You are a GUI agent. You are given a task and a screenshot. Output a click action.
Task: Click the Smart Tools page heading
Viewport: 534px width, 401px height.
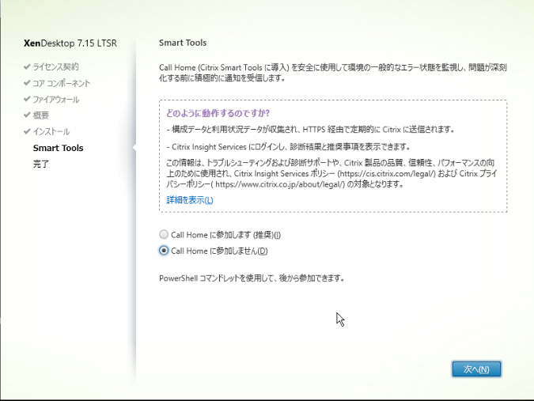pyautogui.click(x=183, y=43)
